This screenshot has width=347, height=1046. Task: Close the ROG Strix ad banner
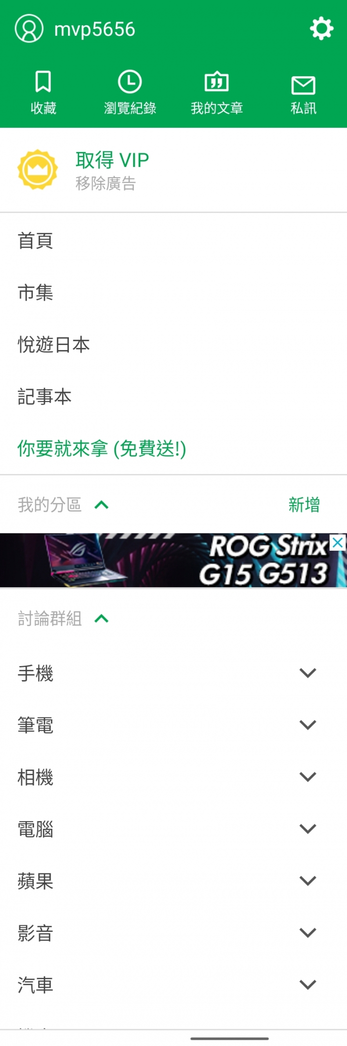pyautogui.click(x=338, y=543)
